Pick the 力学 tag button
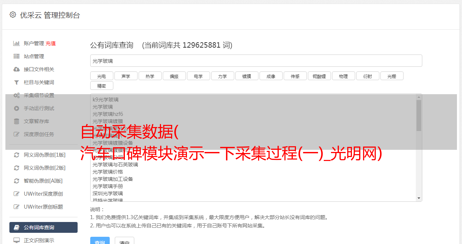Screen dimensions: 462x244 click(x=223, y=76)
